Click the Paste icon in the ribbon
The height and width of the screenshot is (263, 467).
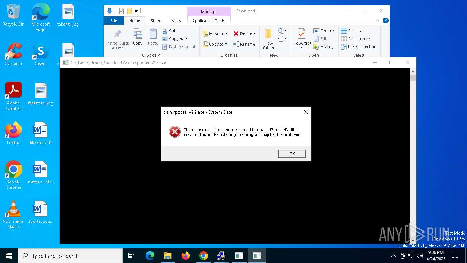coord(153,37)
